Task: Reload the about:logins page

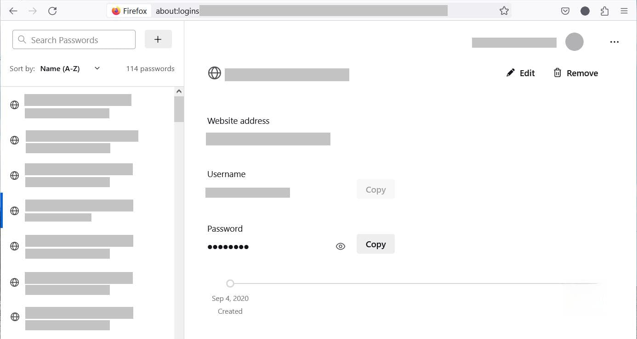Action: click(x=52, y=11)
